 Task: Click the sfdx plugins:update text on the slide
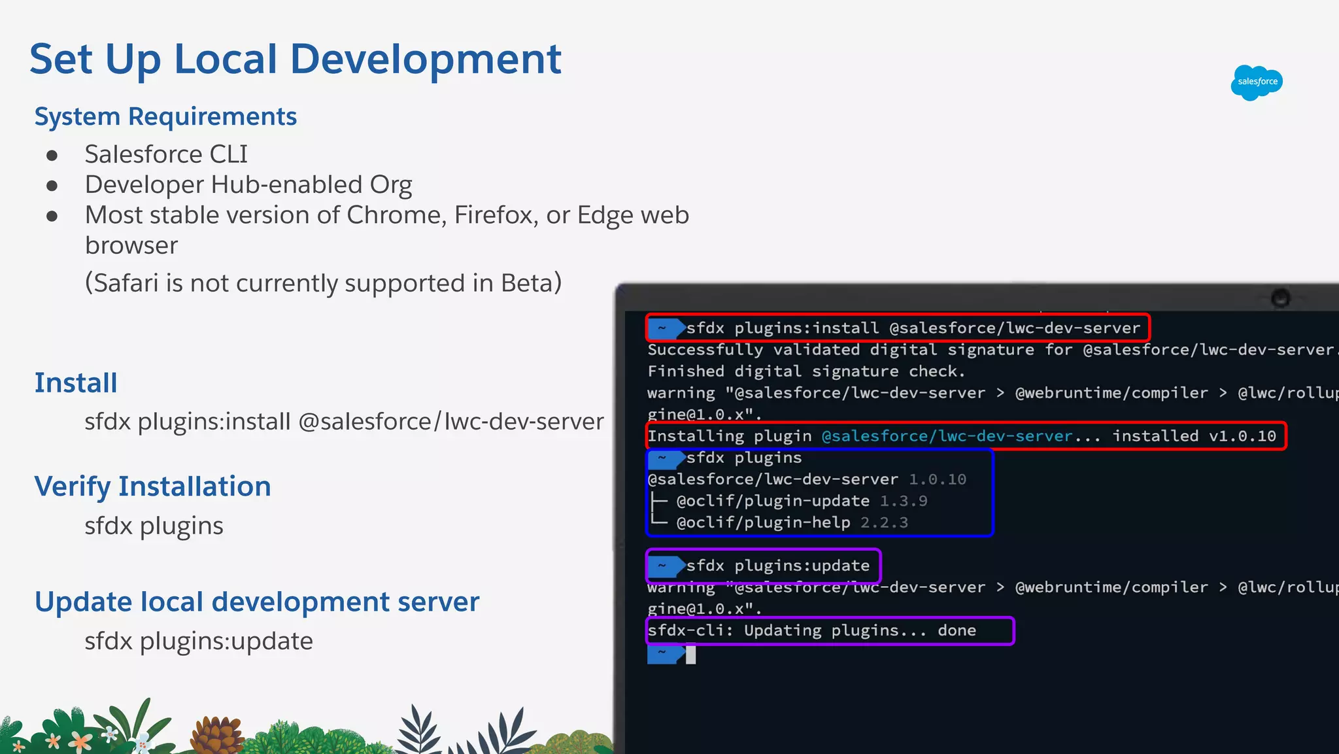[x=198, y=641]
